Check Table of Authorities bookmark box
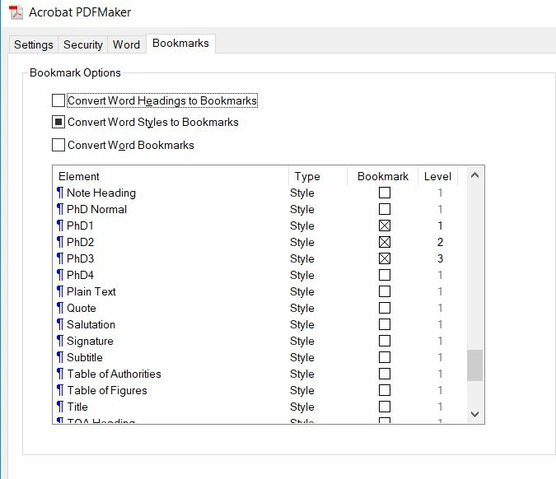This screenshot has width=556, height=479. point(385,374)
